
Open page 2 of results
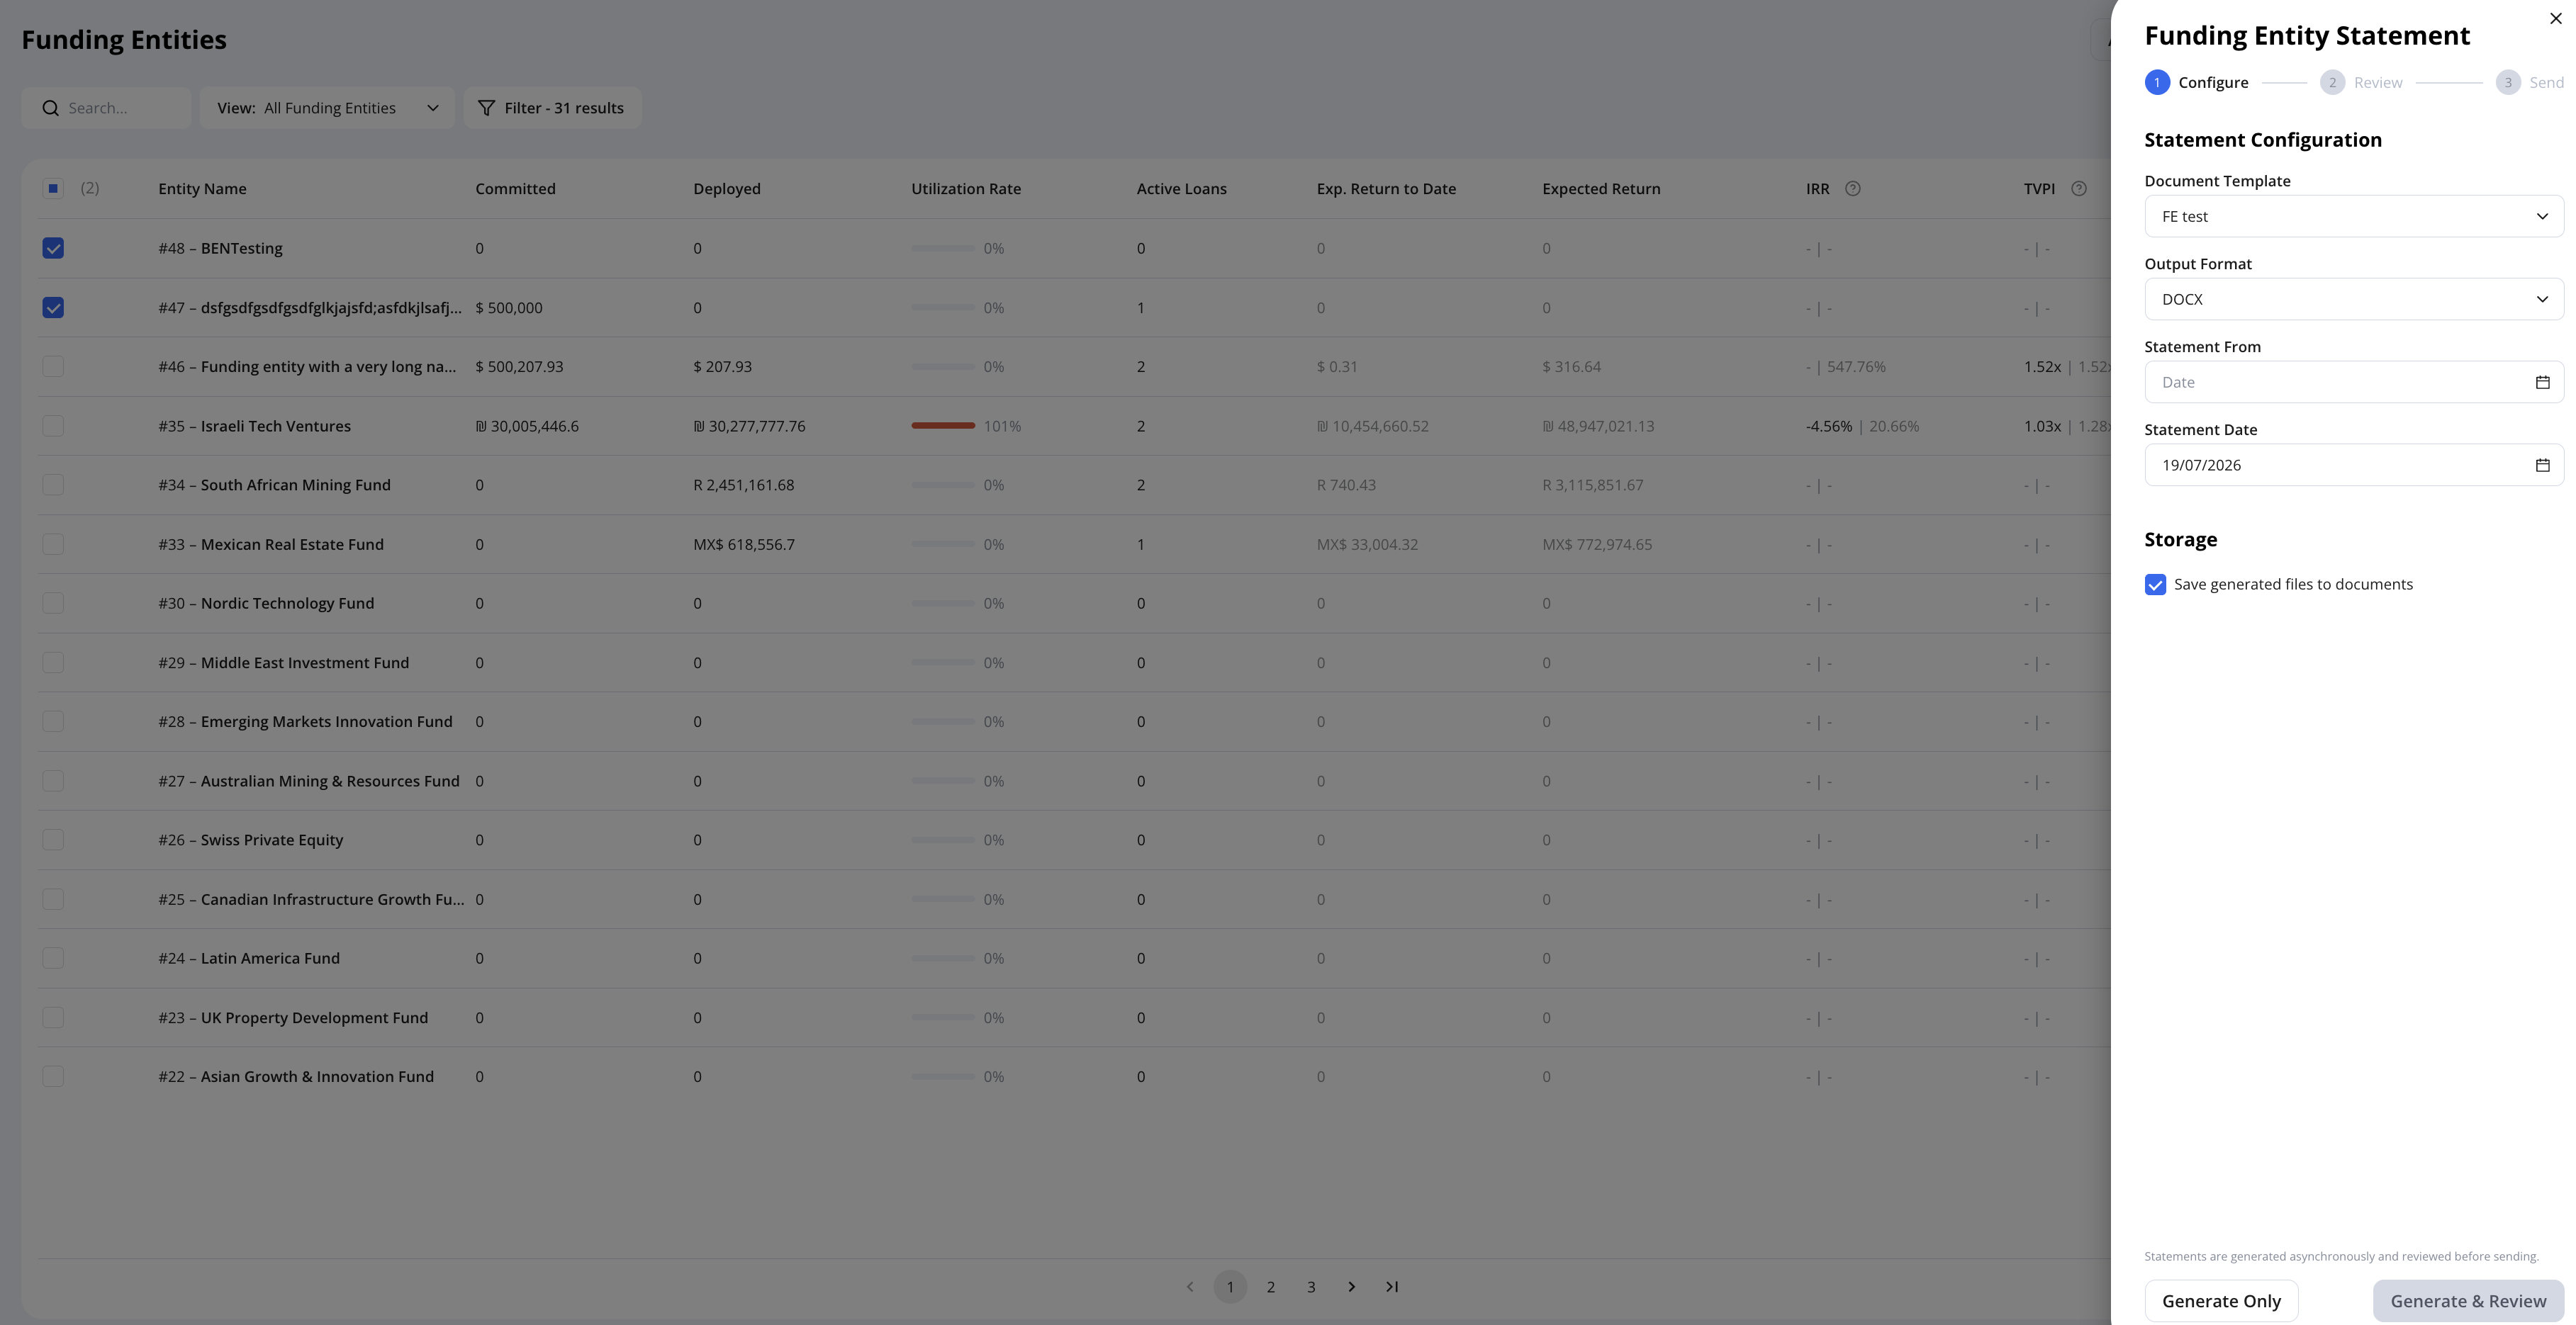pyautogui.click(x=1271, y=1287)
